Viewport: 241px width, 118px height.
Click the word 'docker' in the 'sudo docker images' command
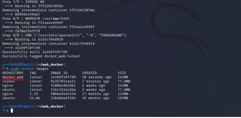click(28, 69)
